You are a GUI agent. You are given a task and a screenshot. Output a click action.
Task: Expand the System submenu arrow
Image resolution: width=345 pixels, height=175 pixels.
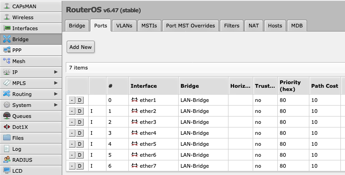(x=56, y=105)
